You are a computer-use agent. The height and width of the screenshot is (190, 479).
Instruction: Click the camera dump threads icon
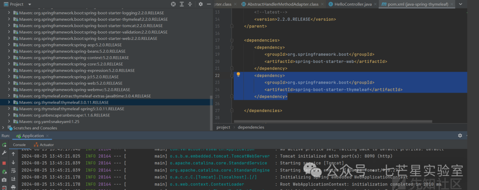tap(4, 180)
